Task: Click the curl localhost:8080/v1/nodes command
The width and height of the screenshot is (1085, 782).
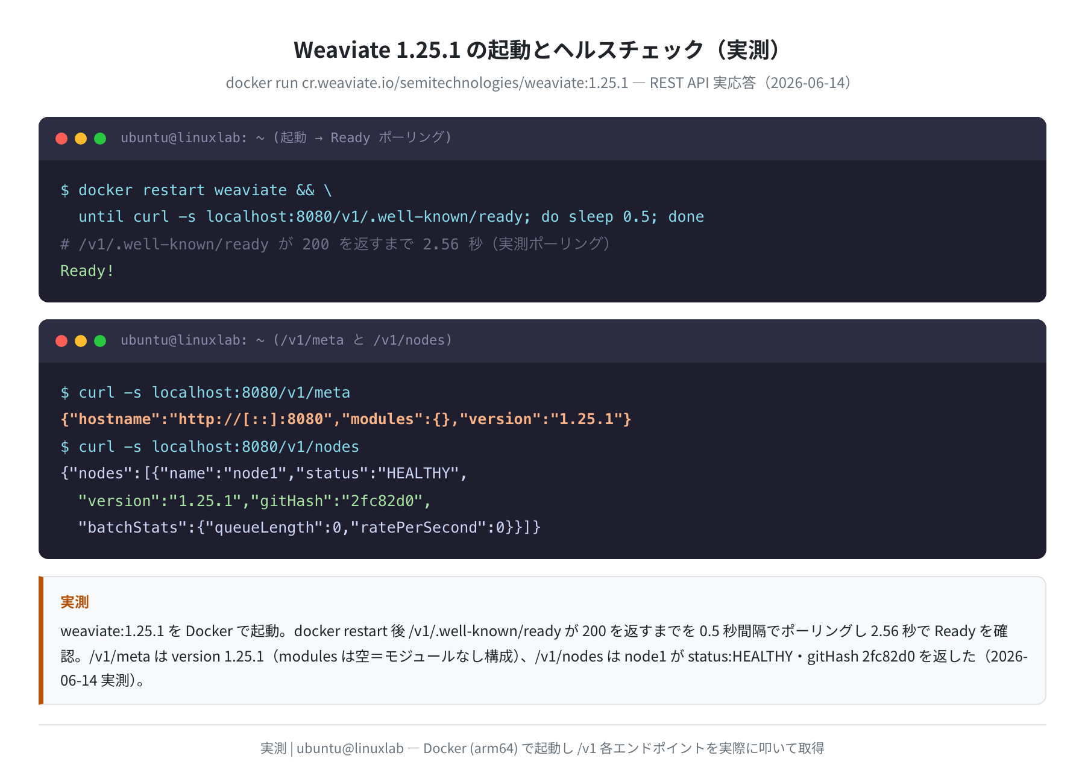Action: point(210,447)
